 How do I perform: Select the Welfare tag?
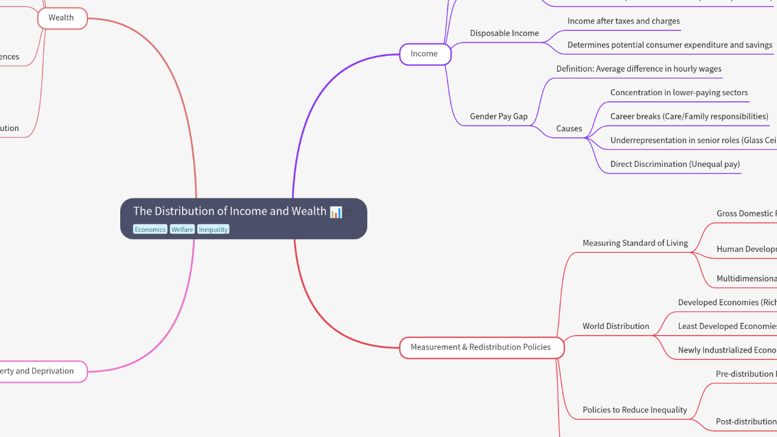point(182,229)
